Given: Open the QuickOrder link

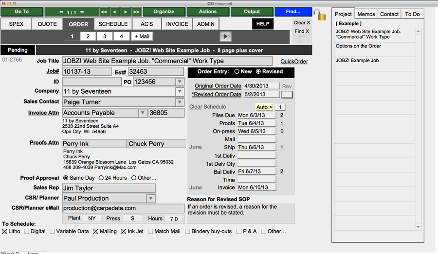Looking at the screenshot, I should pyautogui.click(x=294, y=62).
